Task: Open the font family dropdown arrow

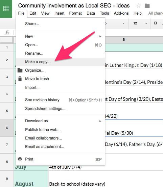Action: click(x=123, y=23)
